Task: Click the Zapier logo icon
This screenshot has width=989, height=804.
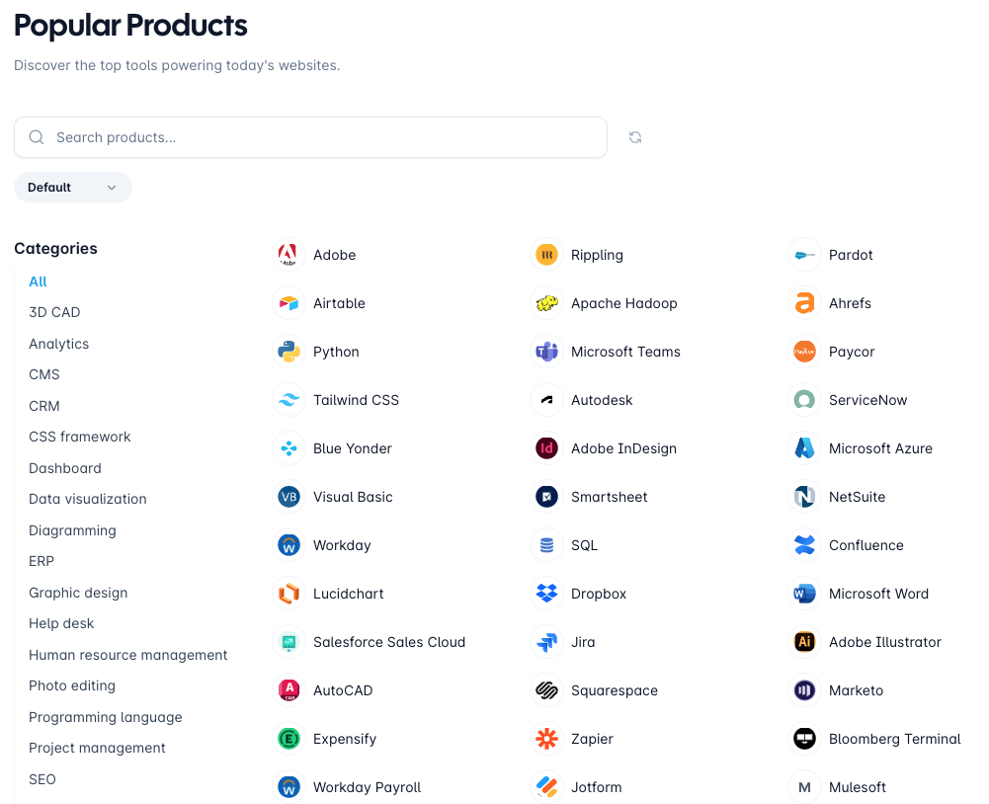Action: (546, 739)
